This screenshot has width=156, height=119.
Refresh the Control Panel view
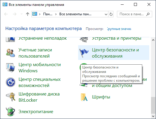coord(111,14)
